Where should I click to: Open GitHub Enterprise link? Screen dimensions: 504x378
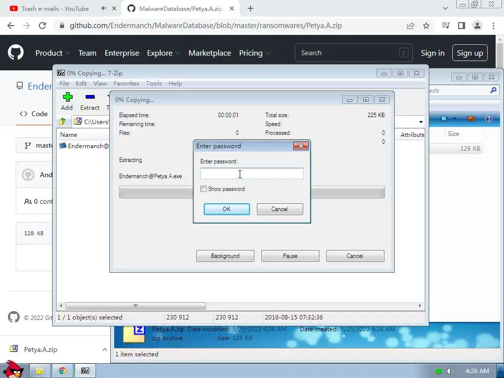pyautogui.click(x=122, y=53)
